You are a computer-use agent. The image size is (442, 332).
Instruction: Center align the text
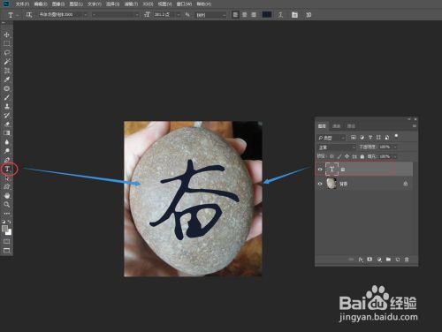[244, 14]
